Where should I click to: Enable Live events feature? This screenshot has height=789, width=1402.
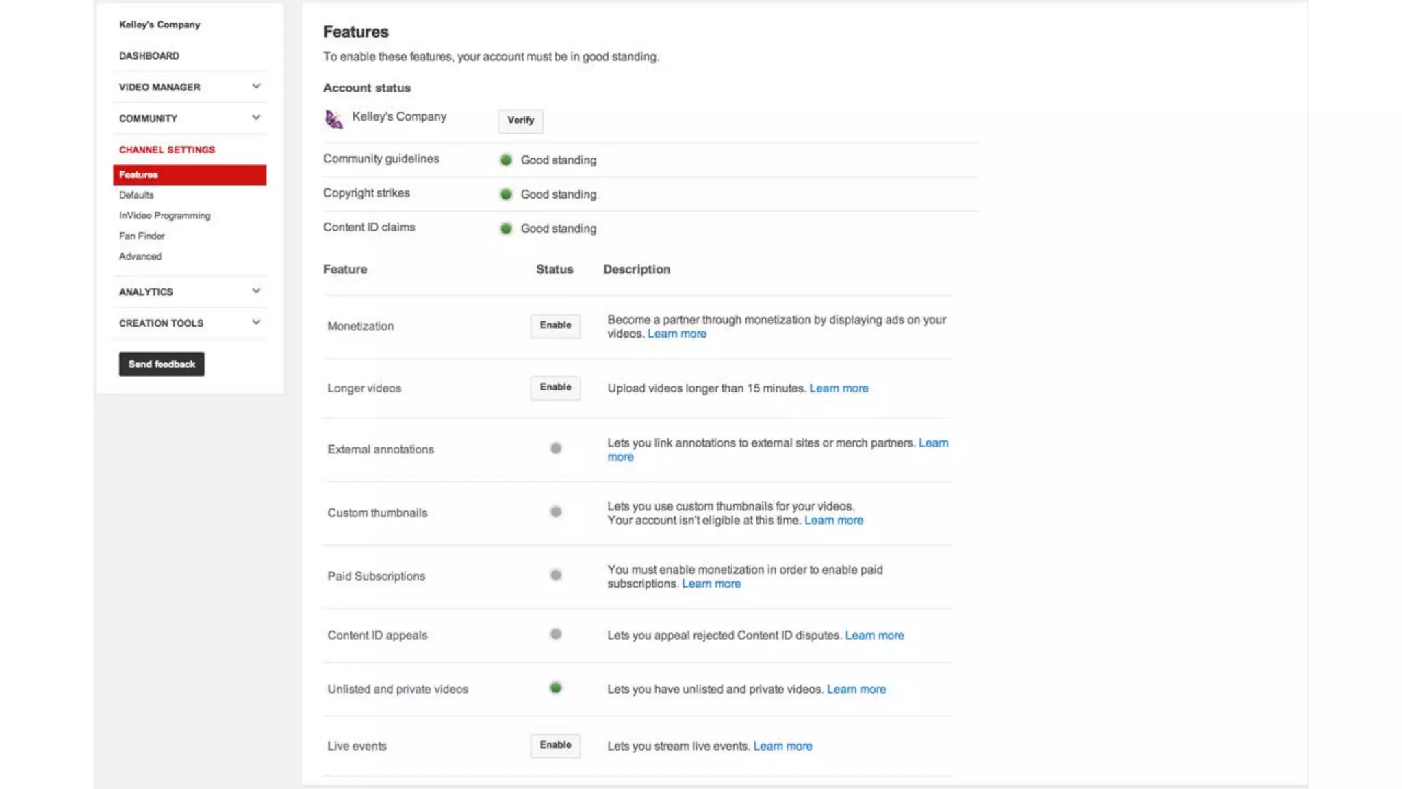click(555, 745)
